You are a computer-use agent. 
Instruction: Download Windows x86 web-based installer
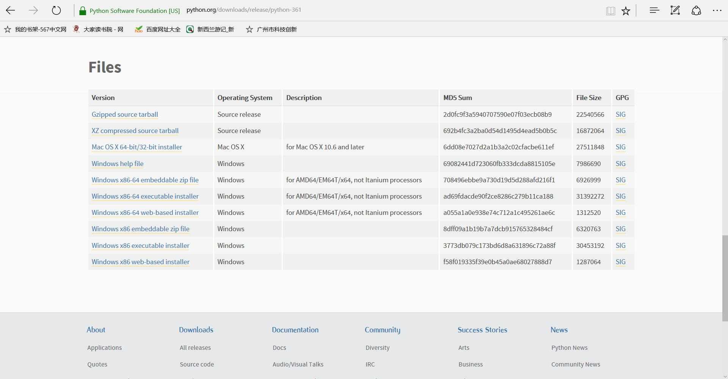click(x=141, y=262)
